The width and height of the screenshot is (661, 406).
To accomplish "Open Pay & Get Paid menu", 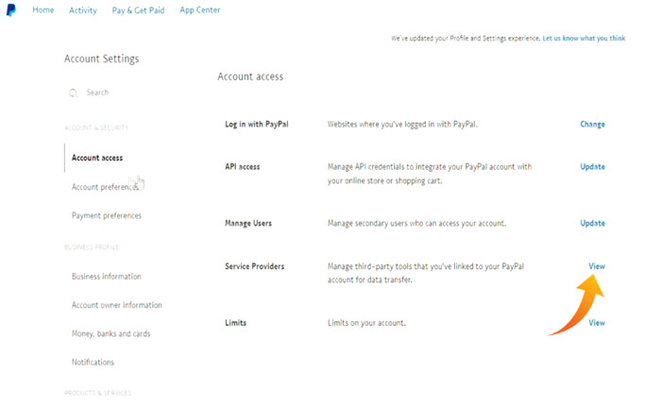I will click(x=139, y=10).
